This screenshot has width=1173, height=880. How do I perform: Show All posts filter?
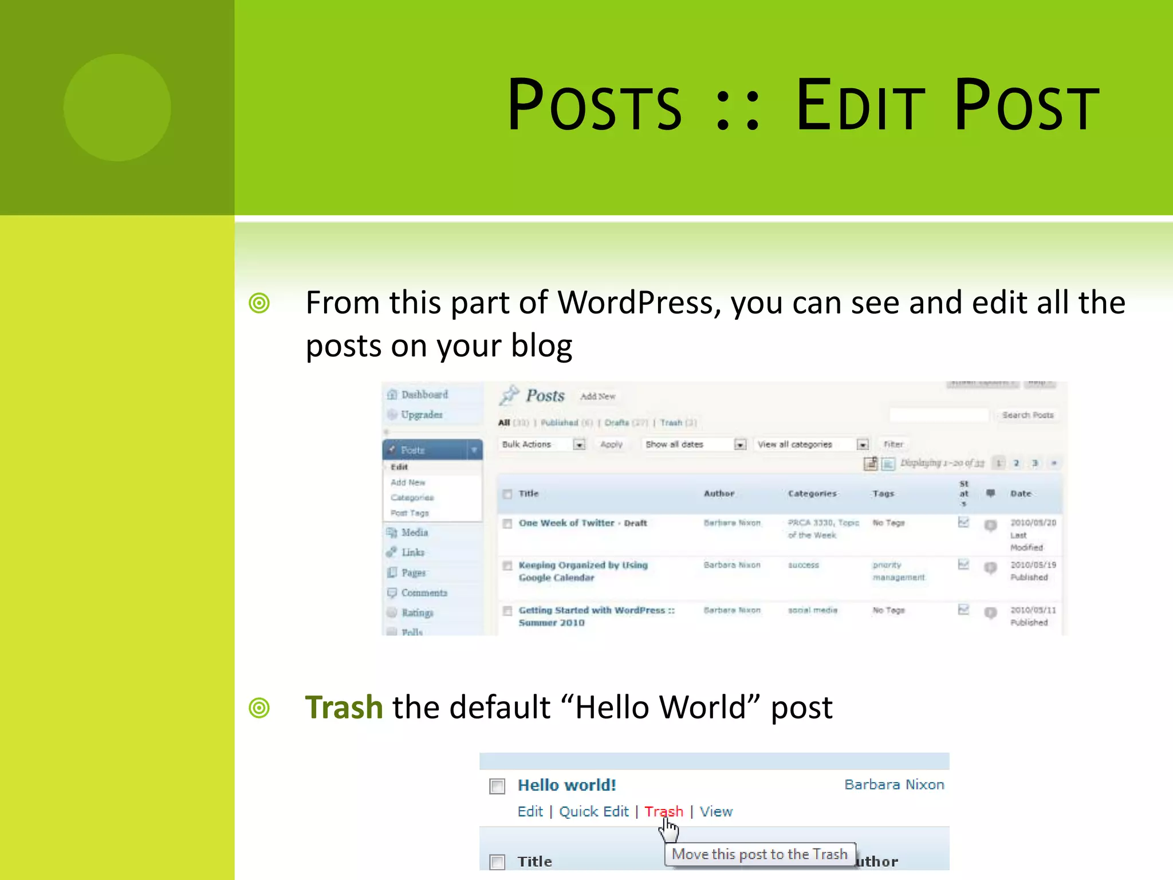click(503, 423)
